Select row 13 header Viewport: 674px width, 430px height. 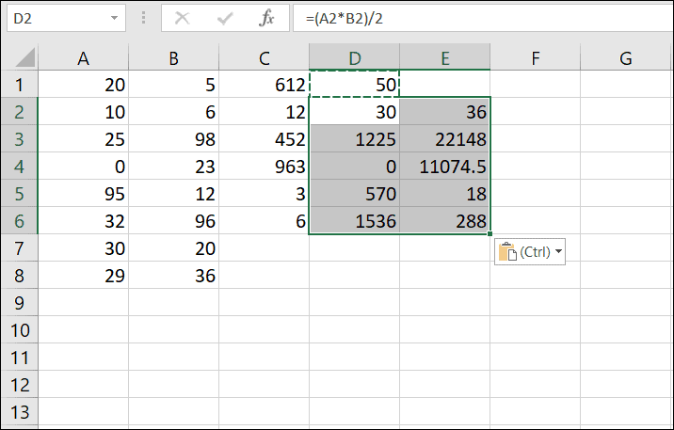coord(20,411)
